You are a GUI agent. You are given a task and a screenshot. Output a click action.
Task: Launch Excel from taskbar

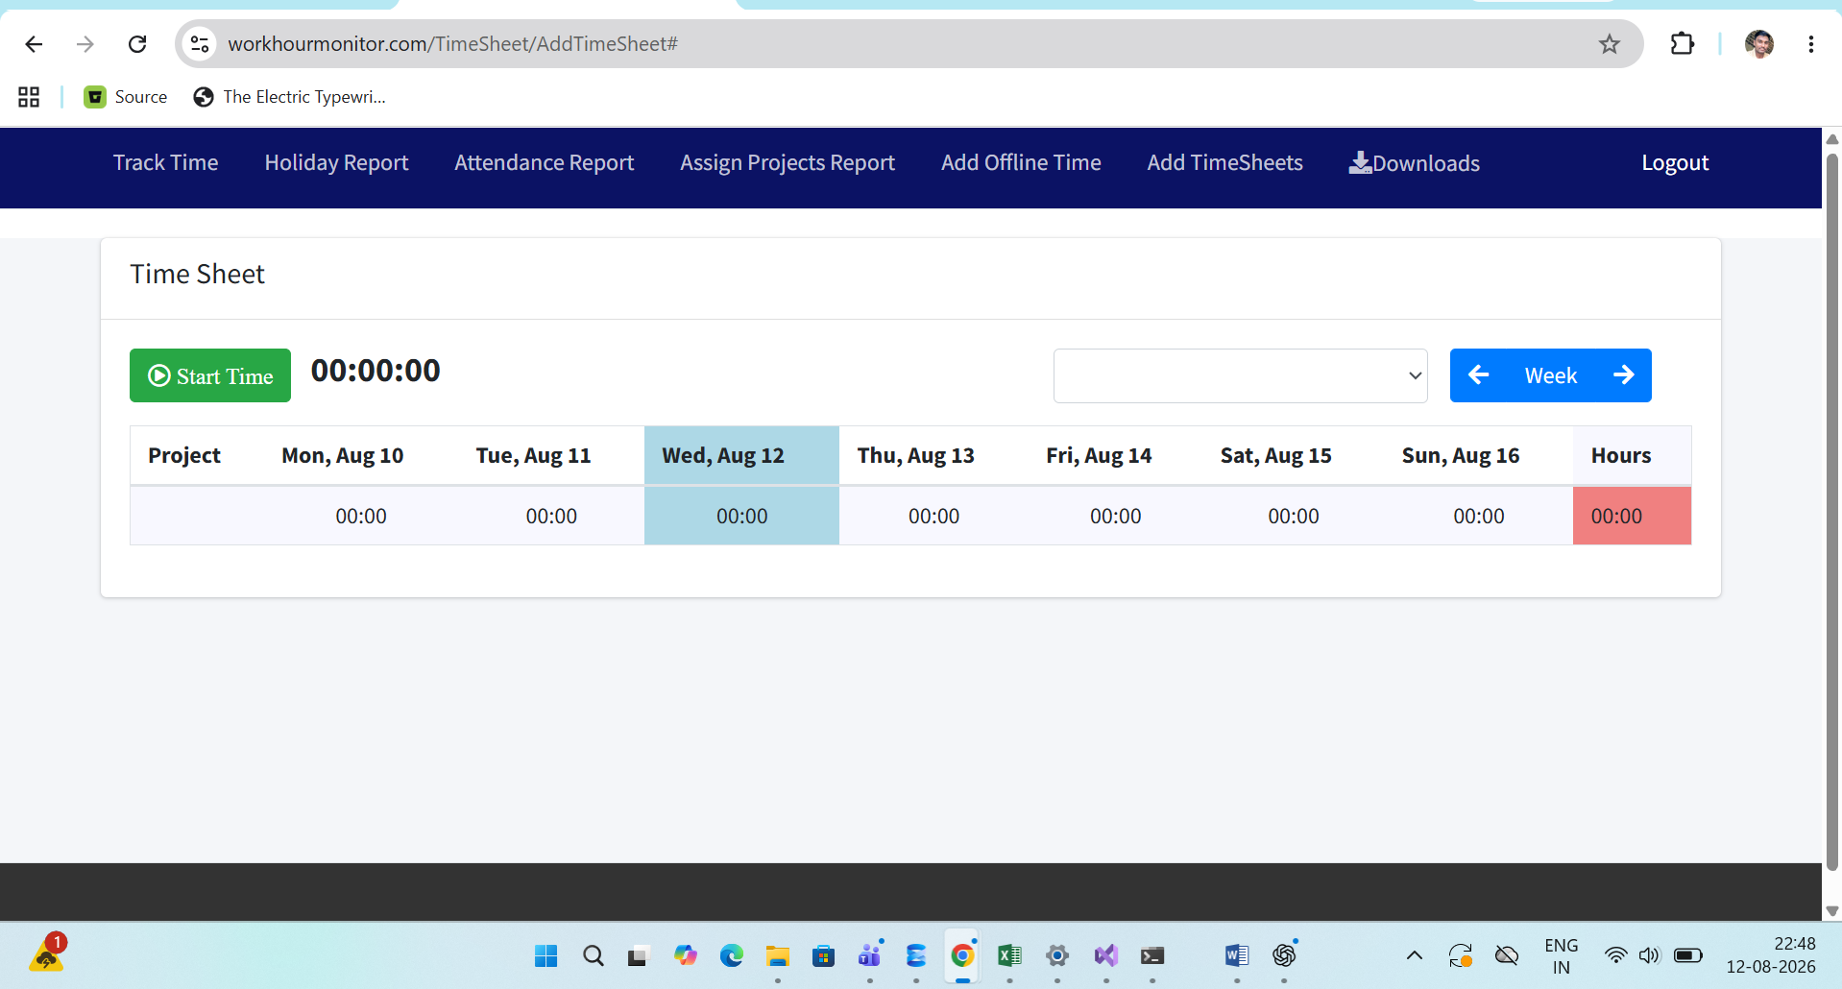point(1009,955)
